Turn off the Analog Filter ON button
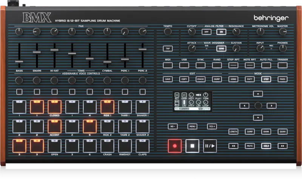 click(x=221, y=32)
